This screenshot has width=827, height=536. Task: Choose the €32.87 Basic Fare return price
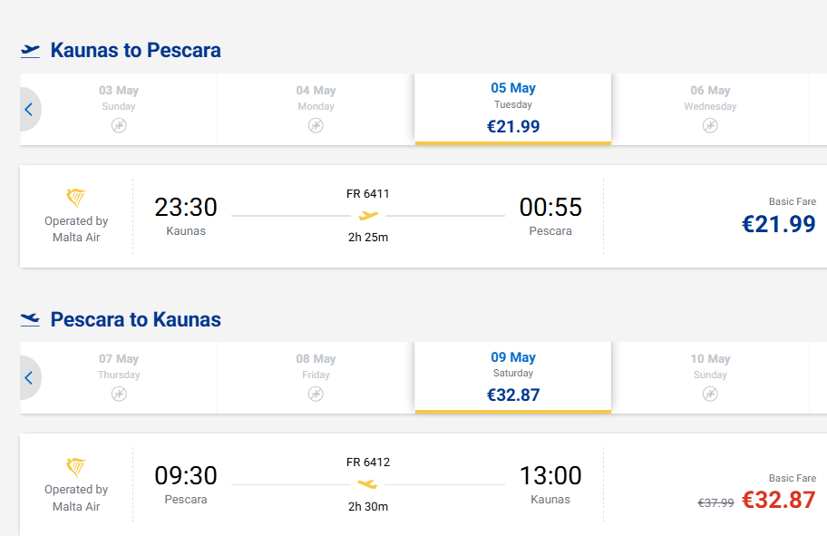coord(779,499)
